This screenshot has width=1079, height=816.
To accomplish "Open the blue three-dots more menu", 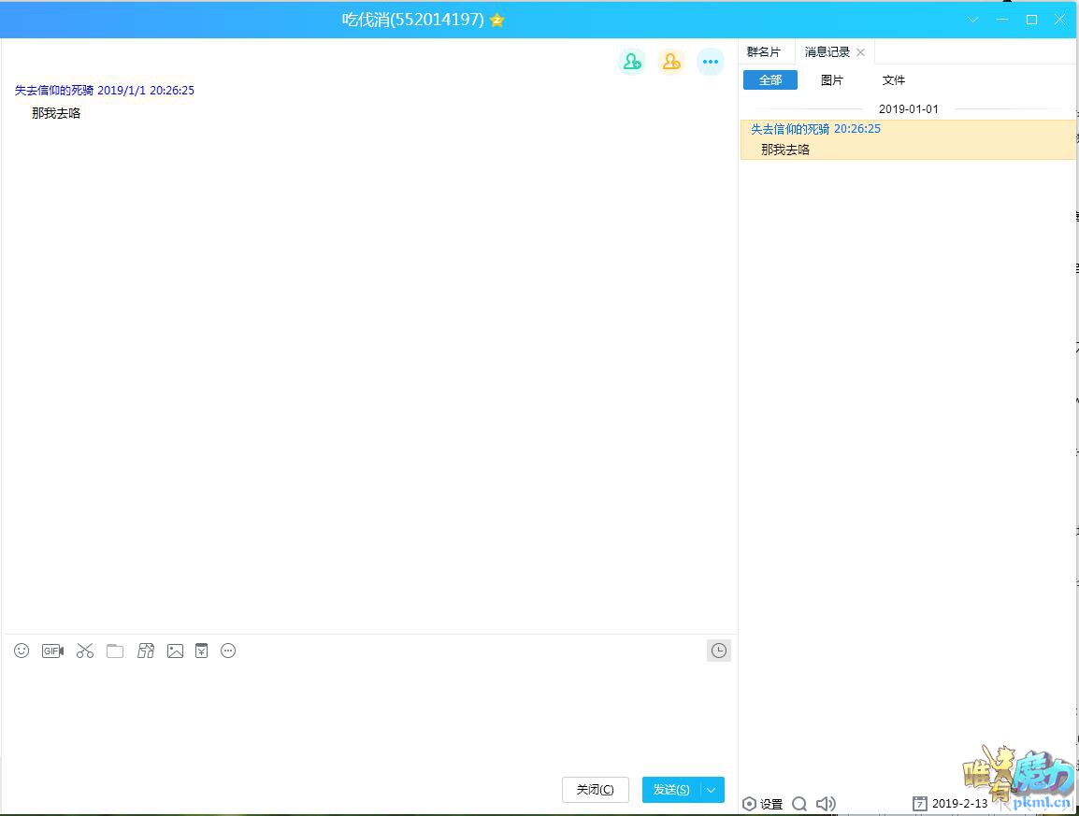I will tap(711, 62).
